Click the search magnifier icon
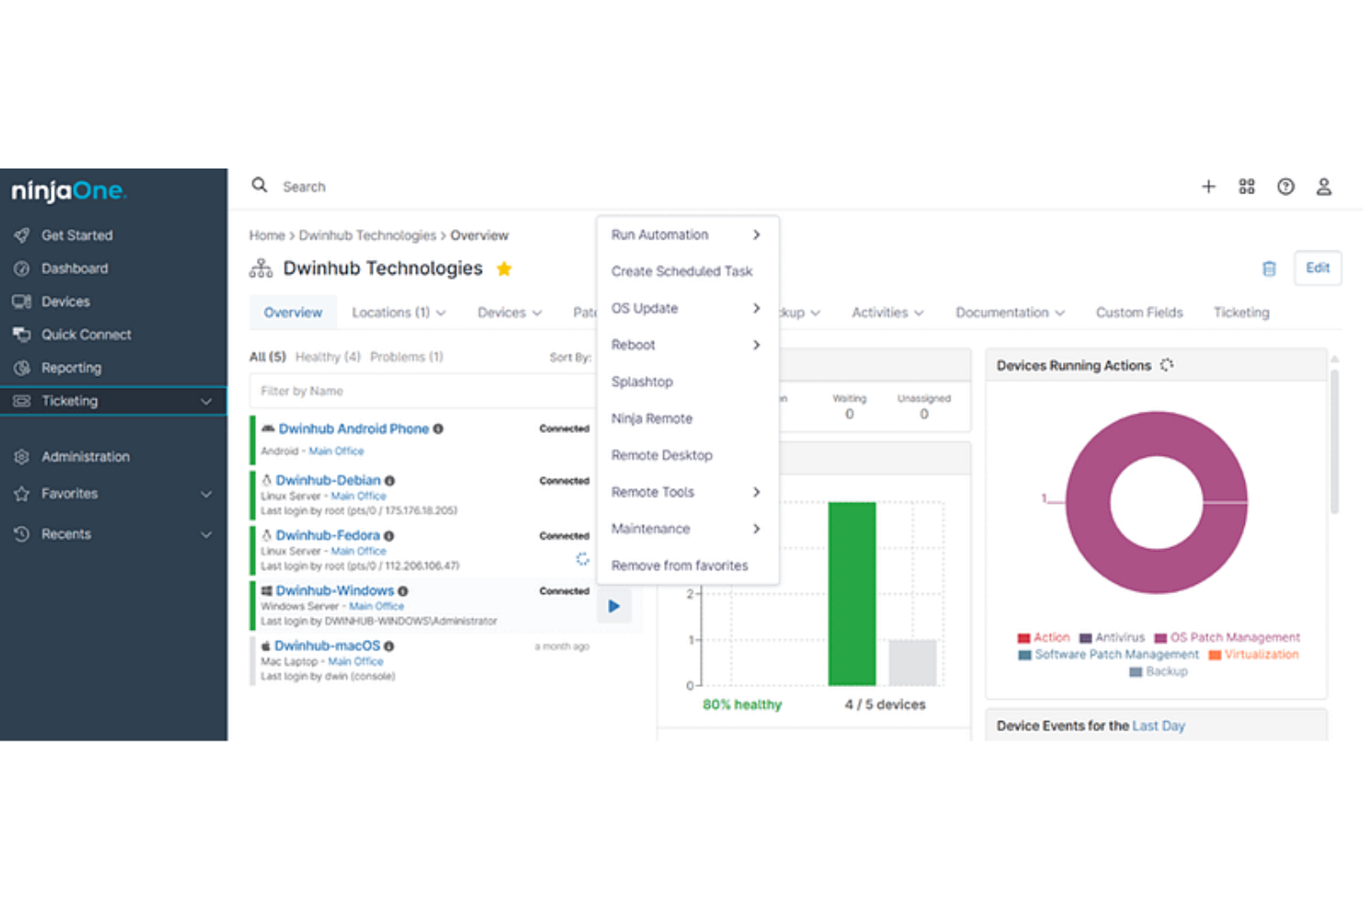 pyautogui.click(x=260, y=185)
